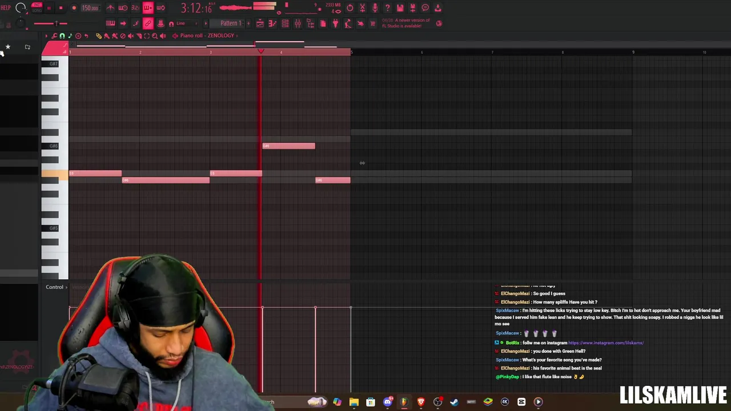Click the 150.000 tempo field

click(90, 8)
